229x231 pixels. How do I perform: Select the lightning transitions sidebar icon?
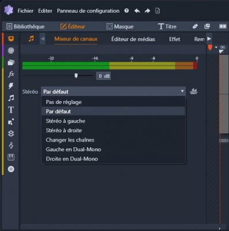coord(11,86)
